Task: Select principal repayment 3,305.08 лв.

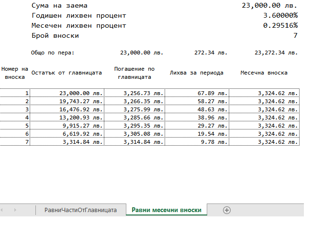Action: tap(134, 133)
